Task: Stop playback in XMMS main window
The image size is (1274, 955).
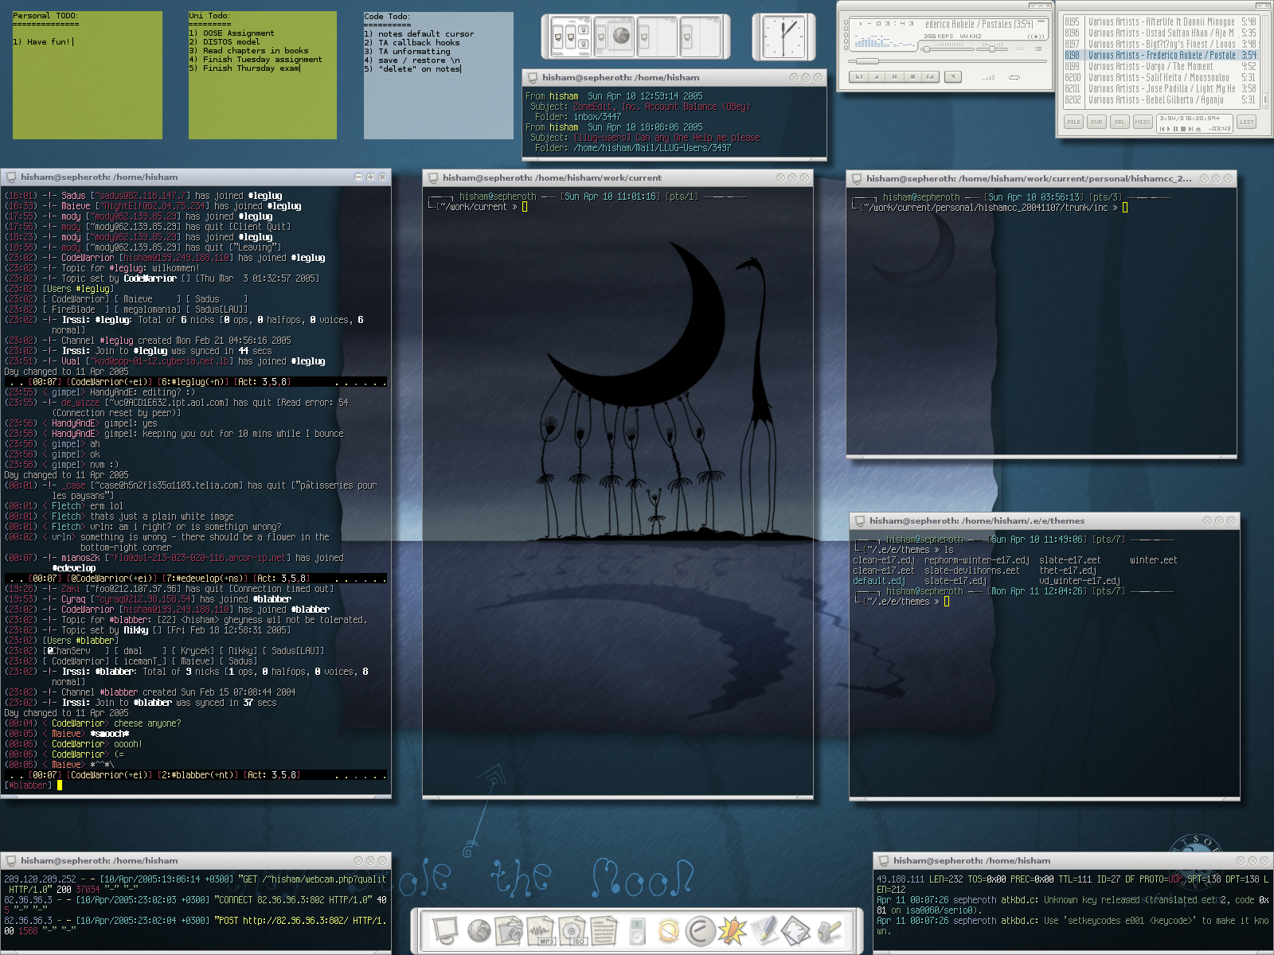Action: pyautogui.click(x=913, y=76)
